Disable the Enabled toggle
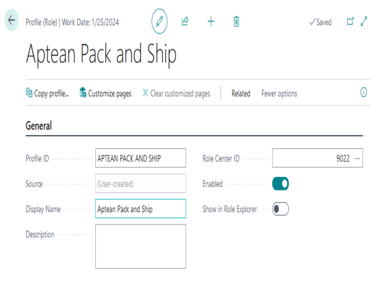The height and width of the screenshot is (284, 380). pos(281,184)
